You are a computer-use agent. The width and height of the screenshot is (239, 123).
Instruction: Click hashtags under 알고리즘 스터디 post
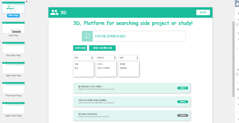pos(94,116)
